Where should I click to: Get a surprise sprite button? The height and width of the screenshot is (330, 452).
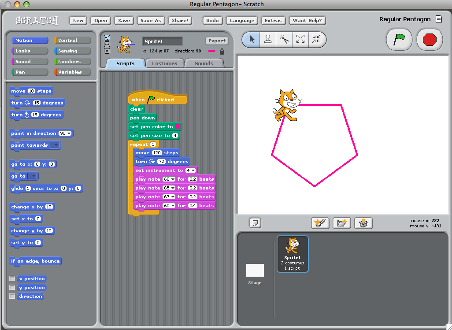363,223
